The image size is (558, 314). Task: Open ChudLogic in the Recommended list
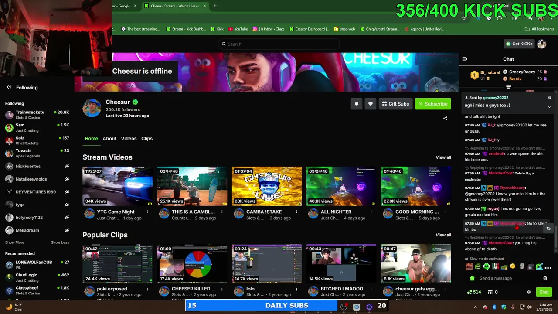coord(37,278)
